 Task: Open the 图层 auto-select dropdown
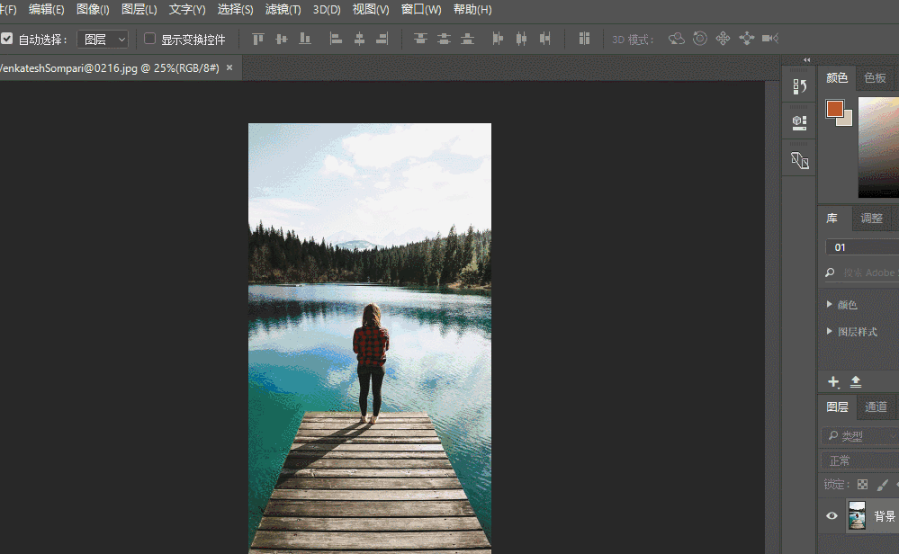pyautogui.click(x=103, y=39)
